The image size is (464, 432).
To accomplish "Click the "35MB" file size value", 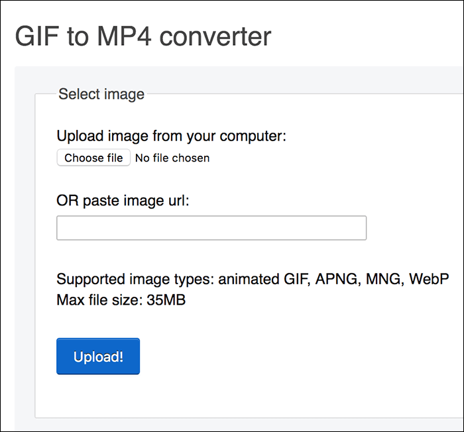I will (164, 300).
